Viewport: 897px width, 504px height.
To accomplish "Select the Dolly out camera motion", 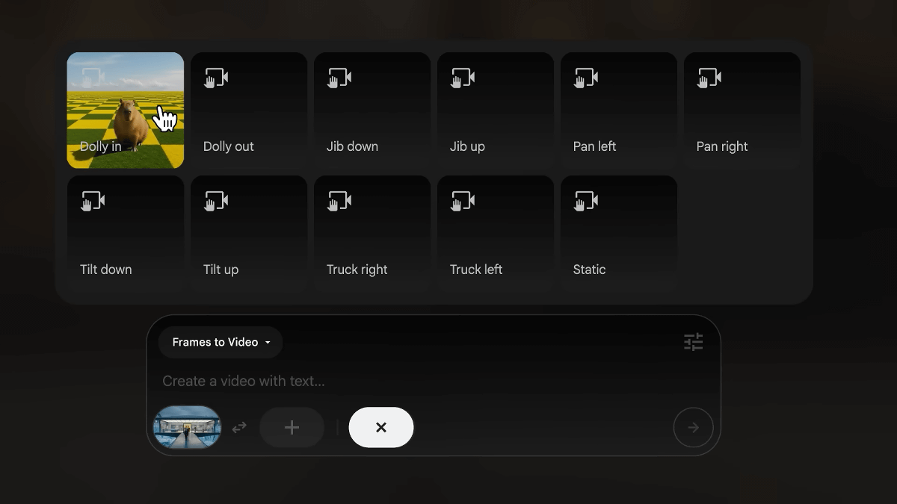I will click(x=249, y=111).
